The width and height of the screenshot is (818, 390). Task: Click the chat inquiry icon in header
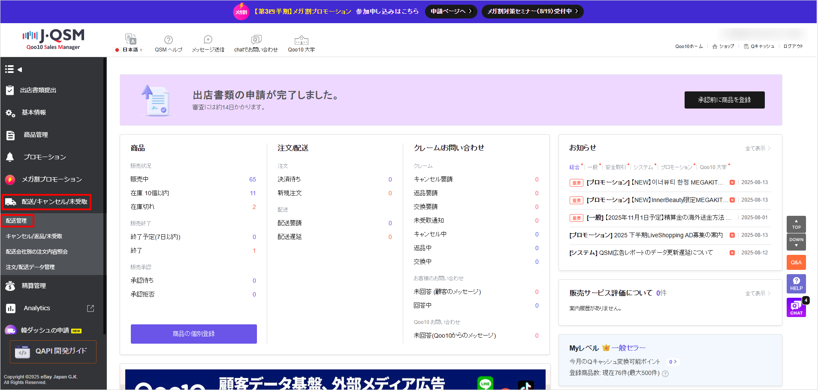pos(256,40)
